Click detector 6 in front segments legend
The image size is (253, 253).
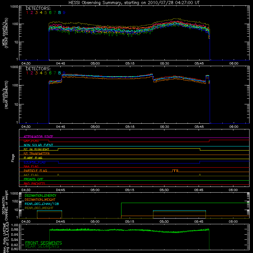tap(50, 13)
